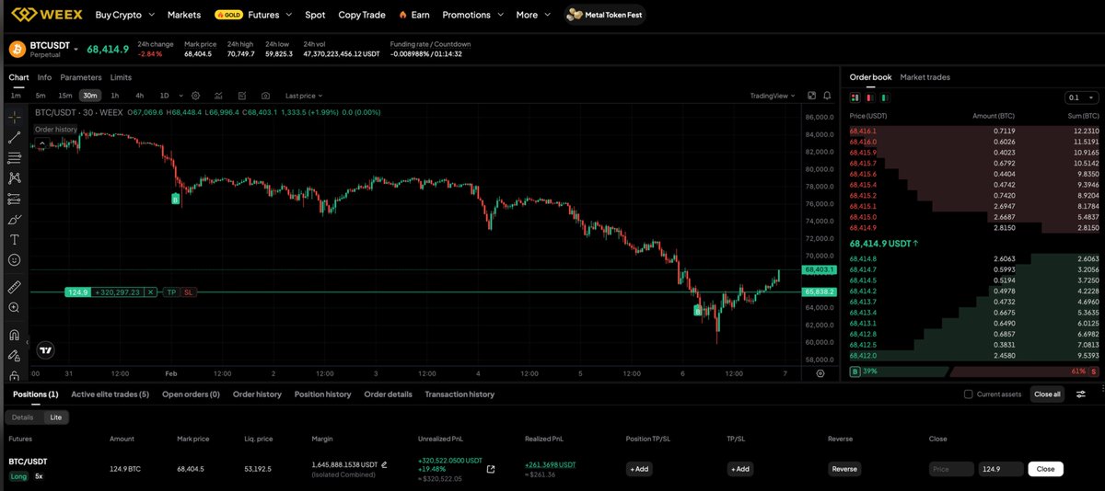The height and width of the screenshot is (491, 1105).
Task: Edit margin with pencil icon
Action: (384, 465)
